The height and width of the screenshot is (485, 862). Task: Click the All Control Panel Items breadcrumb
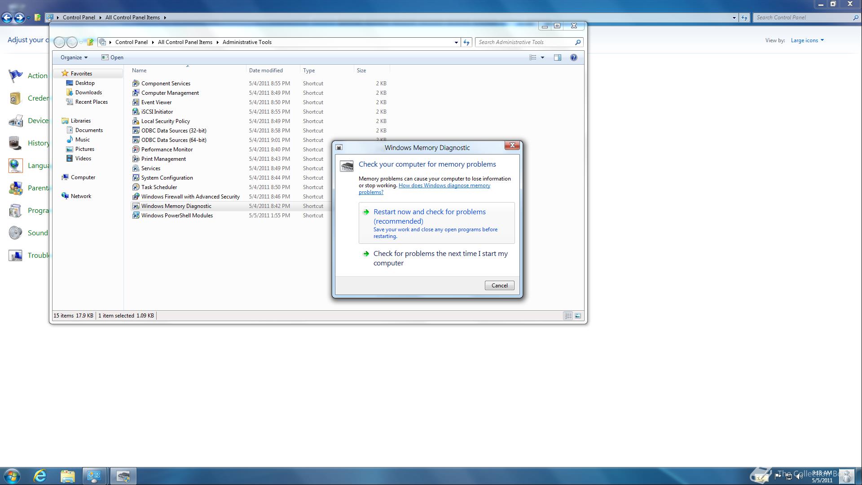pos(185,42)
